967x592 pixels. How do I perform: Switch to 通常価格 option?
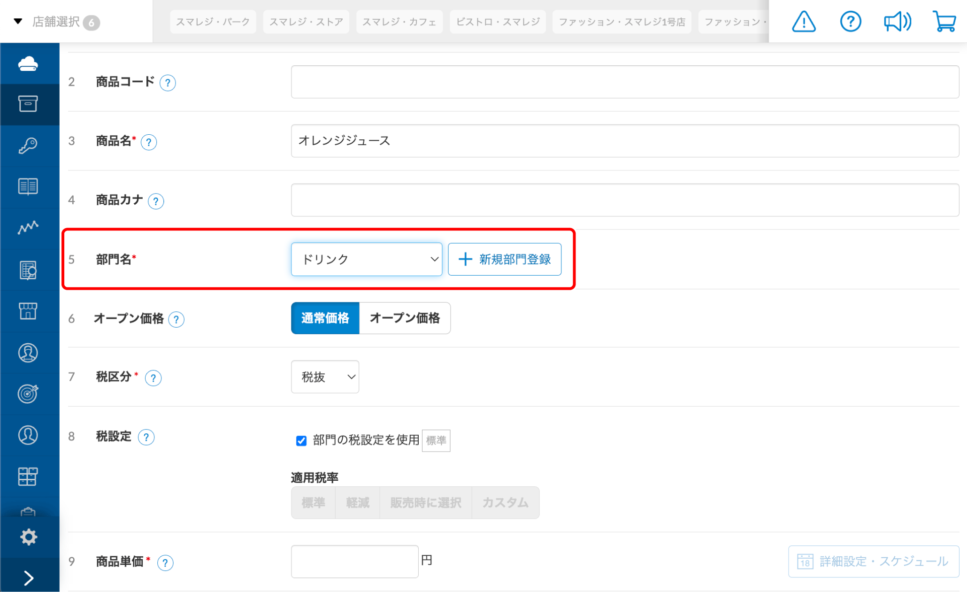coord(325,318)
